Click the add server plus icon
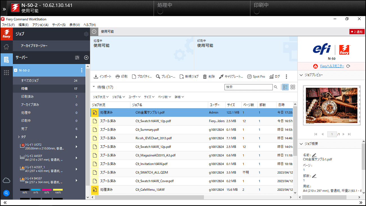 (x=86, y=58)
